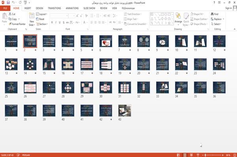Open the Layout dropdown
This screenshot has height=157, width=237.
tap(42, 14)
